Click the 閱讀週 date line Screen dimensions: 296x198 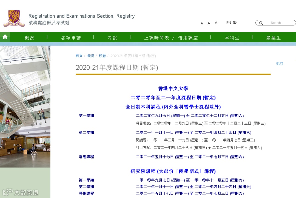(x=195, y=140)
